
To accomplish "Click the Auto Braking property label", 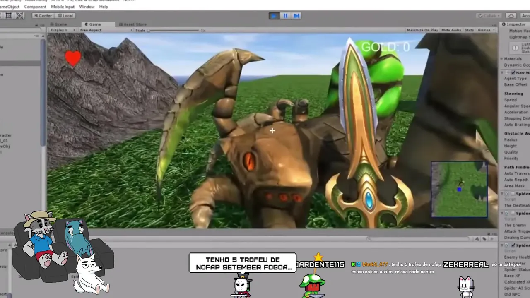I will click(x=517, y=125).
